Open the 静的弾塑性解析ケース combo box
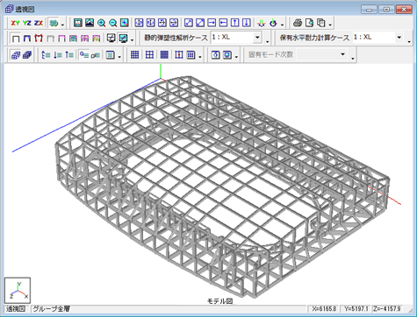The height and width of the screenshot is (317, 417). pyautogui.click(x=235, y=38)
